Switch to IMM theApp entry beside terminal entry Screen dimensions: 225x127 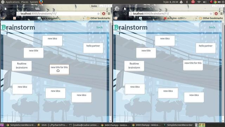[x=115, y=125]
